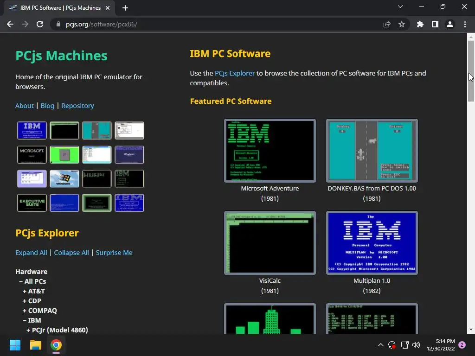The width and height of the screenshot is (475, 356).
Task: Open the bright green screen thumbnail
Action: click(64, 154)
